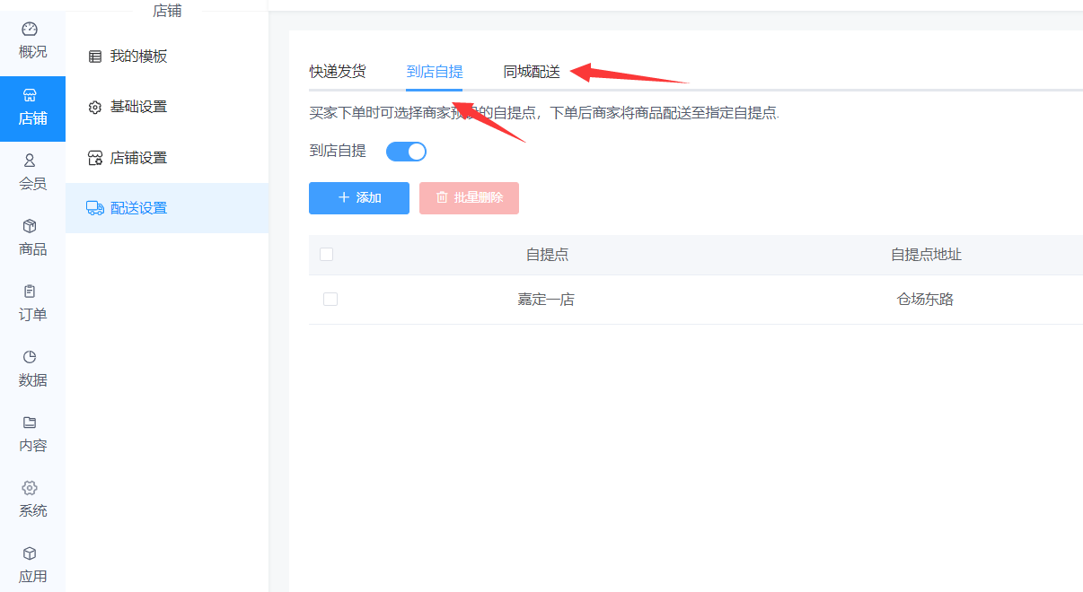Open the 会员 members icon
The width and height of the screenshot is (1083, 592).
point(30,161)
